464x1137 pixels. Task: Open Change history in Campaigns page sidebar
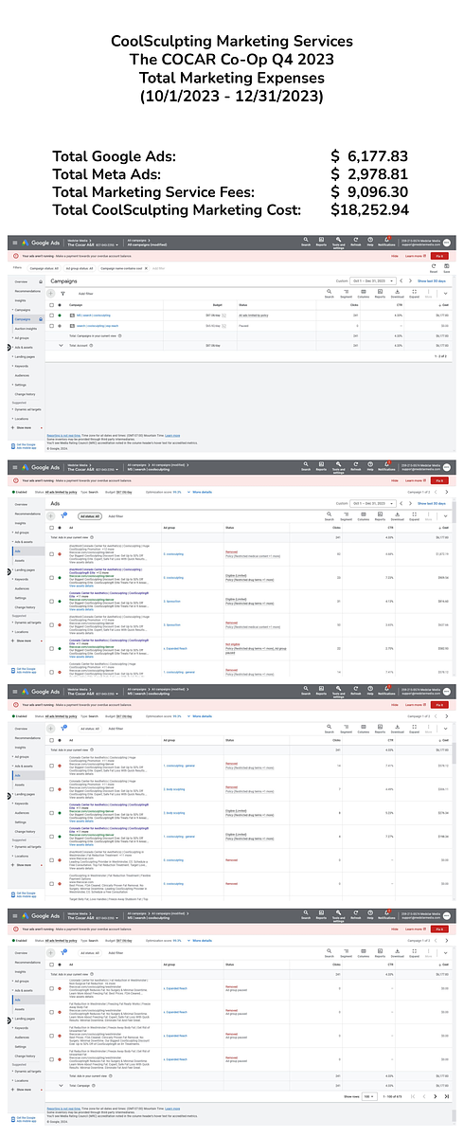pos(24,394)
